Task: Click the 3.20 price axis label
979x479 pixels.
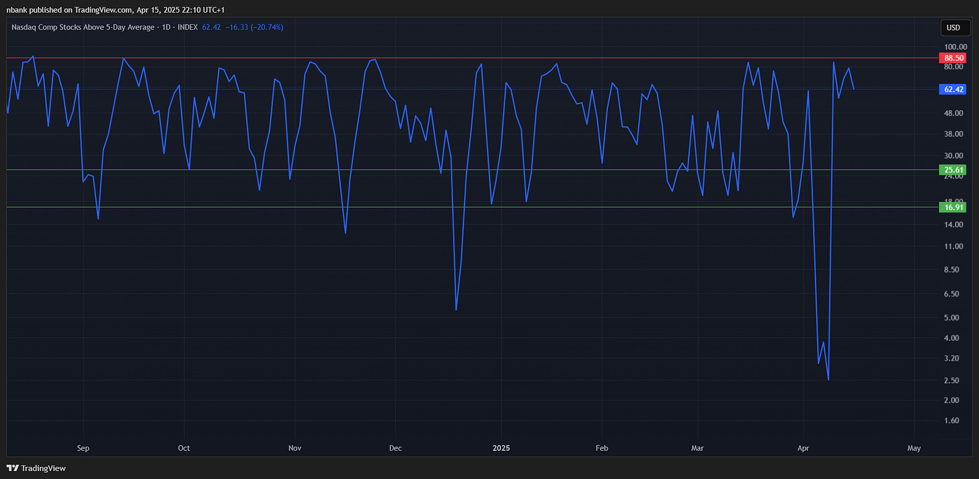Action: tap(953, 359)
